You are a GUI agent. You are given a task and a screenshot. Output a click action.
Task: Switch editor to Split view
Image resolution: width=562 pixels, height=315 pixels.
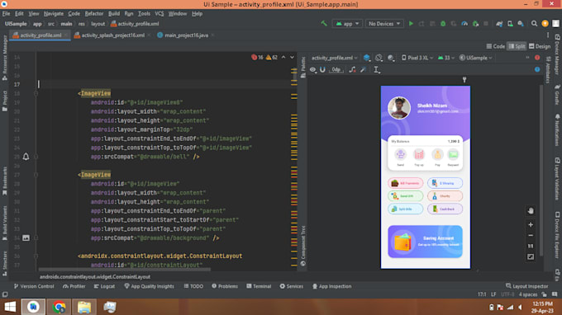[517, 46]
